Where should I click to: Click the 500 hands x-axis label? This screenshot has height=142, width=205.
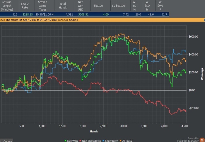pos(22,126)
